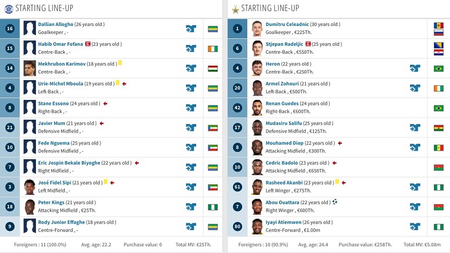Viewport: 450px width, 253px height.
Task: Click Rasheed Akanbi's portrait thumbnail
Action: (257, 187)
